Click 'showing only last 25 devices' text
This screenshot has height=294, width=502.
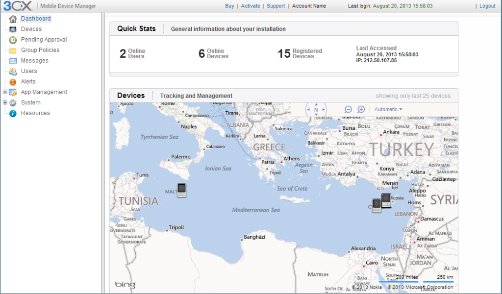(x=413, y=96)
